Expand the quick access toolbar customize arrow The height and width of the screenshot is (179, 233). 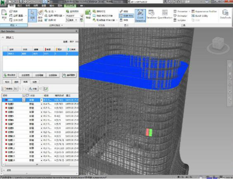point(49,2)
